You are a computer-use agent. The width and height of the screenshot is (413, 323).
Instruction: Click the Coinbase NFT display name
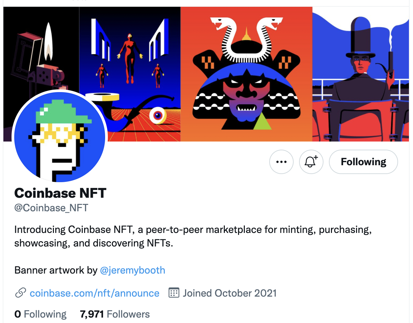click(60, 193)
